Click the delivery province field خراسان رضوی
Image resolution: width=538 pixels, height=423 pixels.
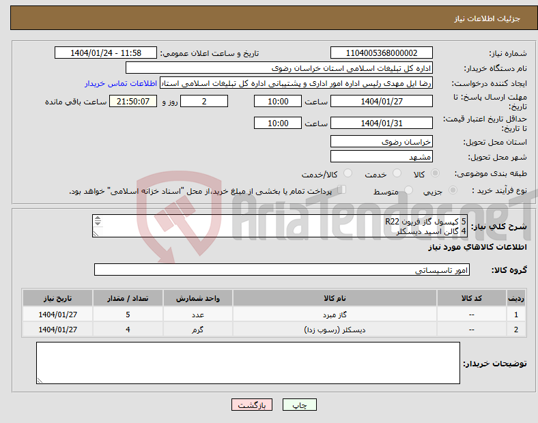381,141
